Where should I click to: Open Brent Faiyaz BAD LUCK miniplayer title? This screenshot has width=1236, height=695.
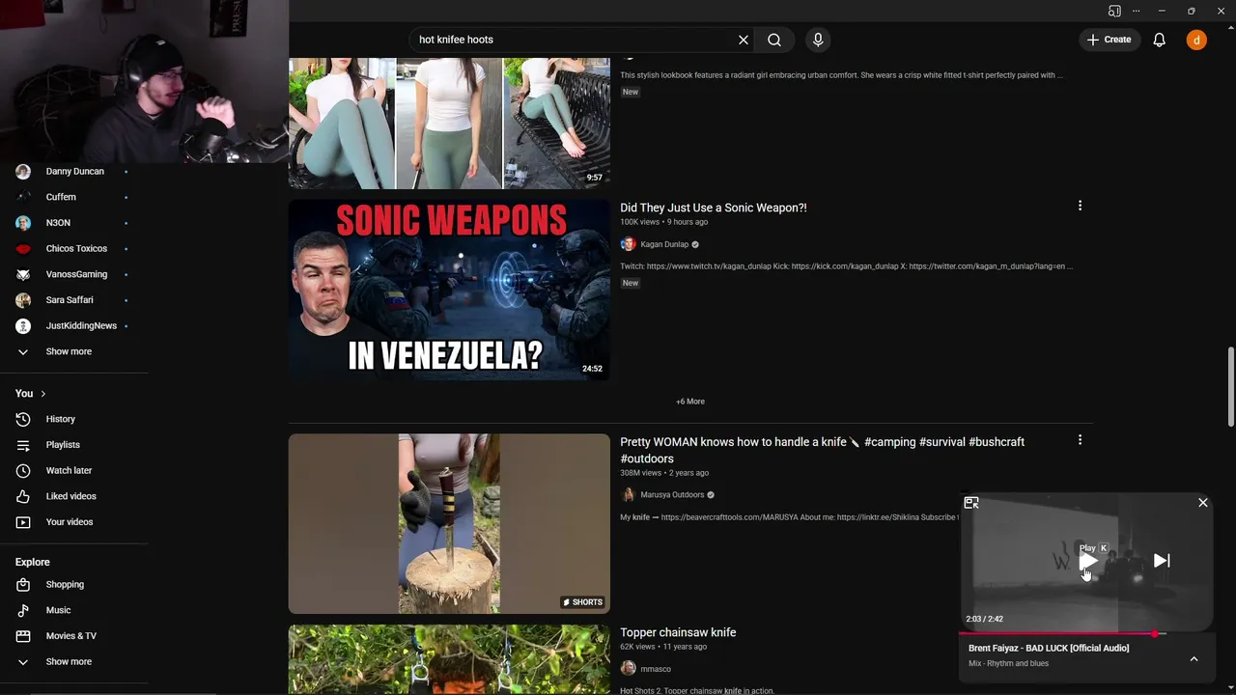pos(1049,648)
